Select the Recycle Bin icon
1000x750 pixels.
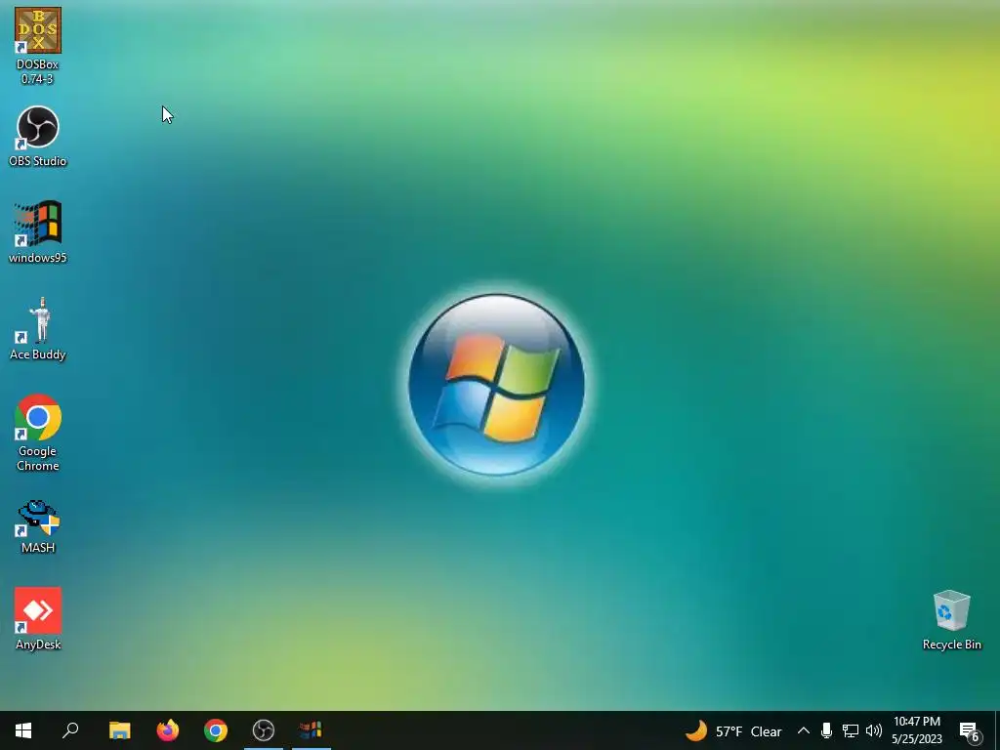click(951, 620)
